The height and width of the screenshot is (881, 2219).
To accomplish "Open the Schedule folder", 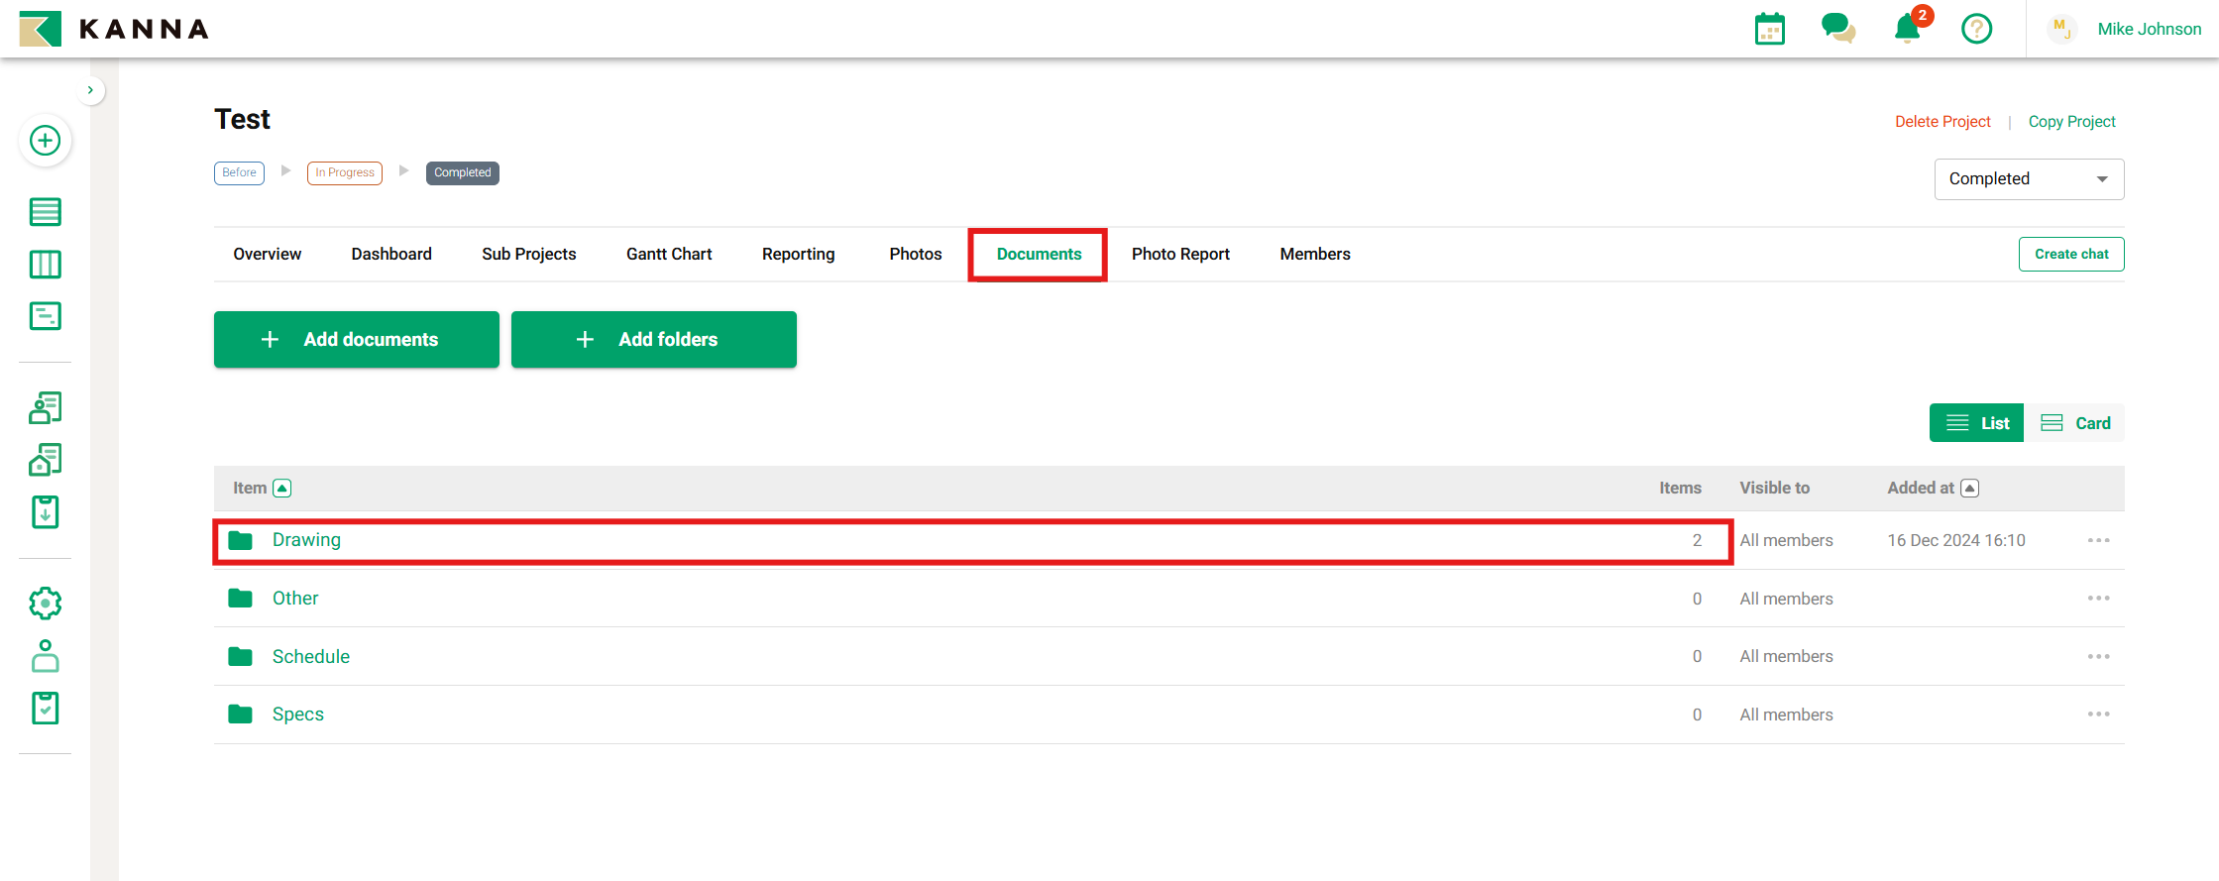I will [x=310, y=657].
